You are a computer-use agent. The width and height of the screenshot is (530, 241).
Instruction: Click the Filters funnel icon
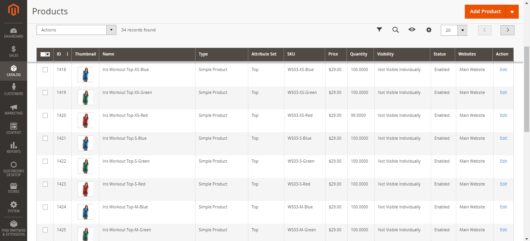click(379, 30)
